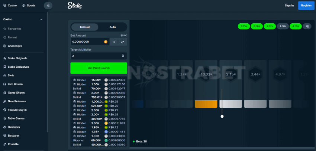Screen dimensions: 316x151
Task: Click the 2.15× multiplier card
Action: pos(231,84)
